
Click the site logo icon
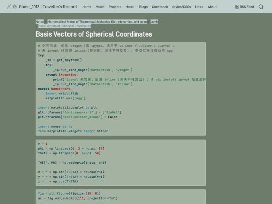coord(9,7)
